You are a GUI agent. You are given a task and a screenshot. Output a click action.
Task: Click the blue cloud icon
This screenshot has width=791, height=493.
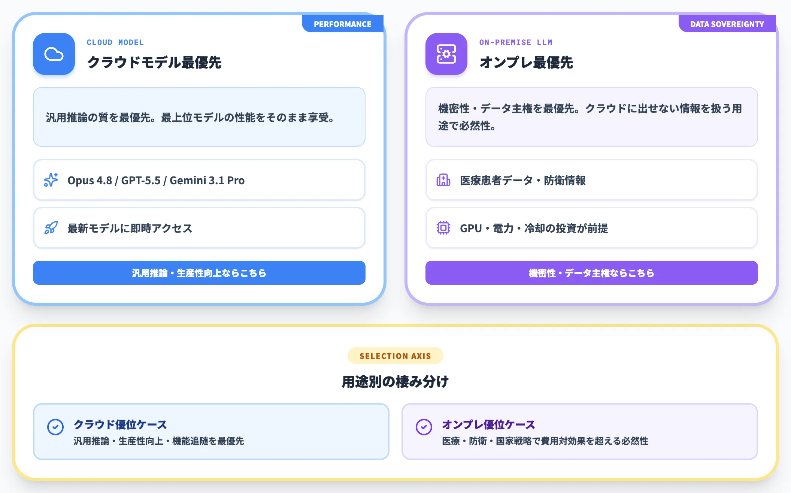(x=54, y=54)
